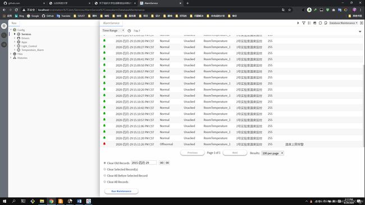Open the Time Range dropdown
365x205 pixels.
point(113,30)
